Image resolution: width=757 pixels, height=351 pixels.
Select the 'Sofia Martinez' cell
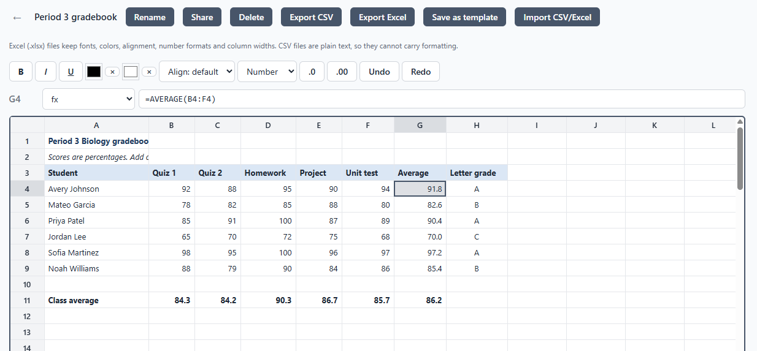97,252
